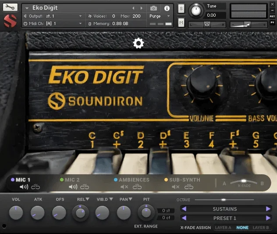The height and width of the screenshot is (234, 277).
Task: Toggle EXT. RANGE option
Action: [146, 226]
